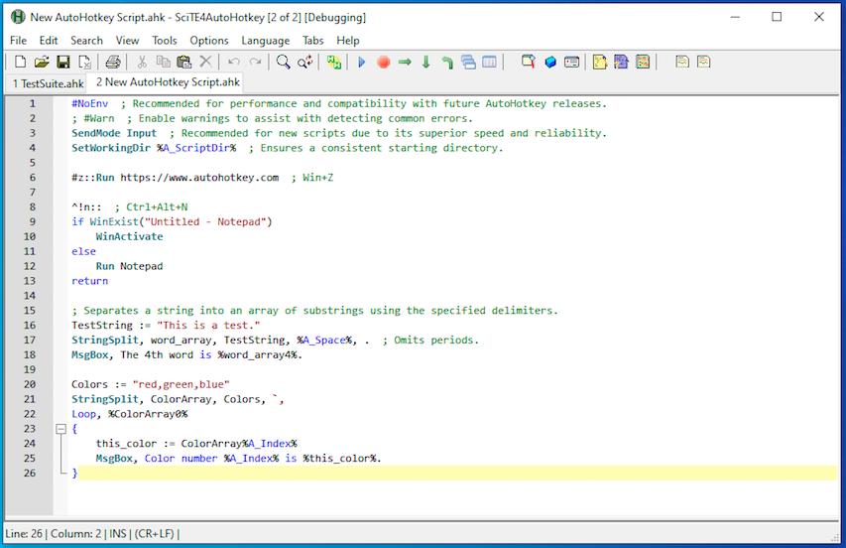Run script with blue play icon
This screenshot has width=846, height=548.
click(362, 63)
